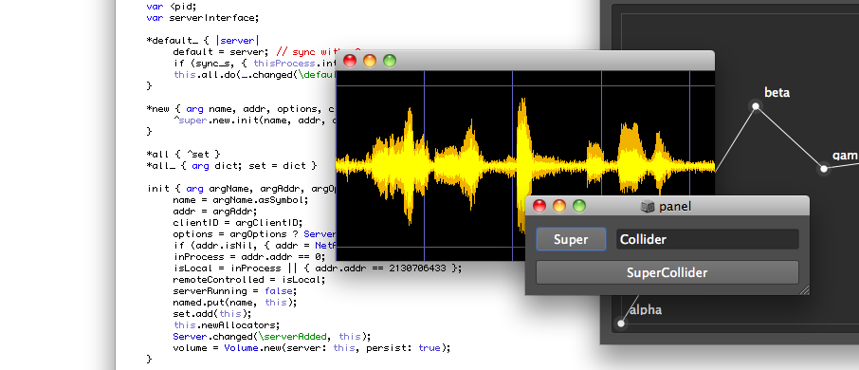This screenshot has height=370, width=859.
Task: Click the wide SuperCollider button
Action: pos(667,272)
